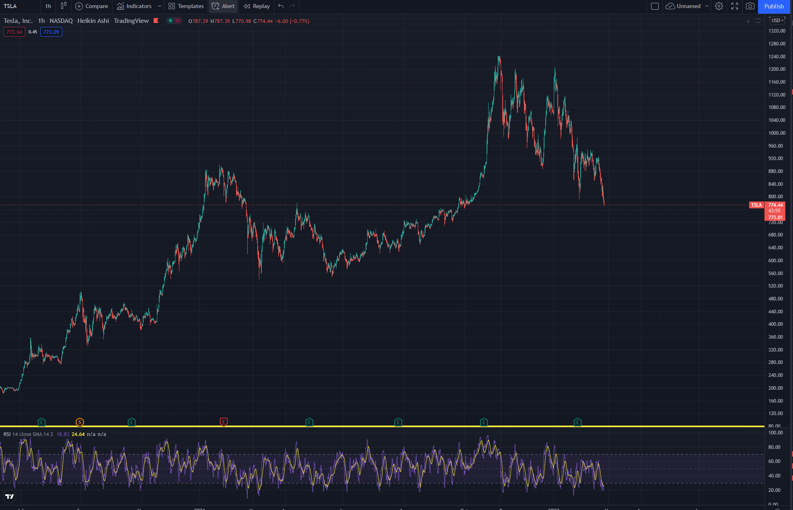Open chart settings gear

click(x=719, y=6)
